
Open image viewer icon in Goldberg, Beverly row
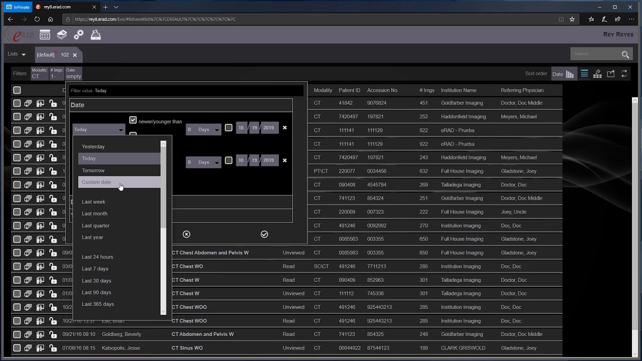click(x=28, y=334)
